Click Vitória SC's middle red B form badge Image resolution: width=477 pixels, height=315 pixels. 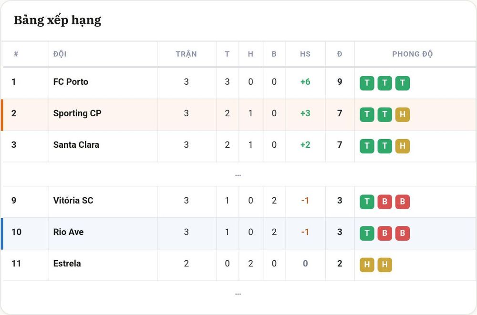[x=384, y=202]
